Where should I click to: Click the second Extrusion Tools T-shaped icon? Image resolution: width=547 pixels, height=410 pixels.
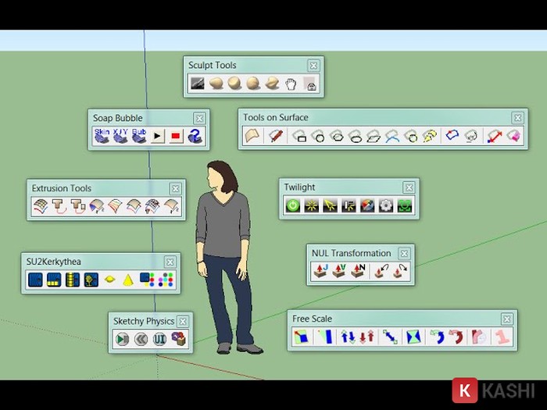59,206
